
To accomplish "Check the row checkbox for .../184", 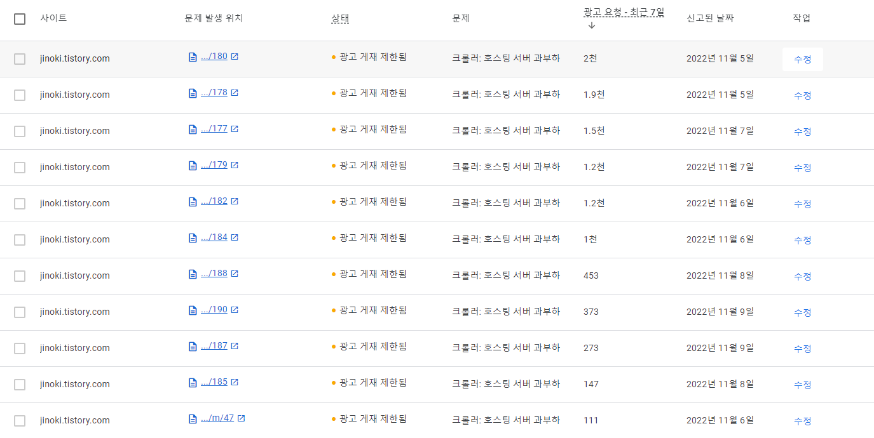I will point(20,240).
